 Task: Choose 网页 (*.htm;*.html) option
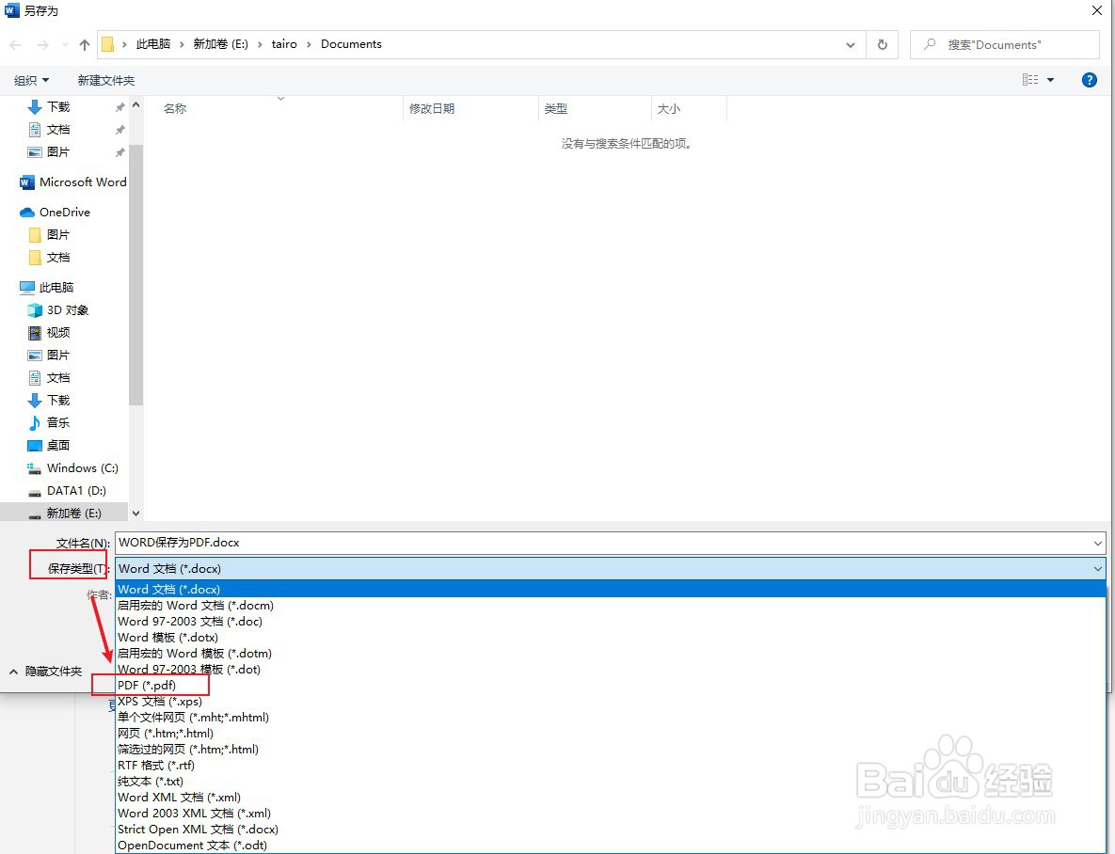click(x=610, y=733)
